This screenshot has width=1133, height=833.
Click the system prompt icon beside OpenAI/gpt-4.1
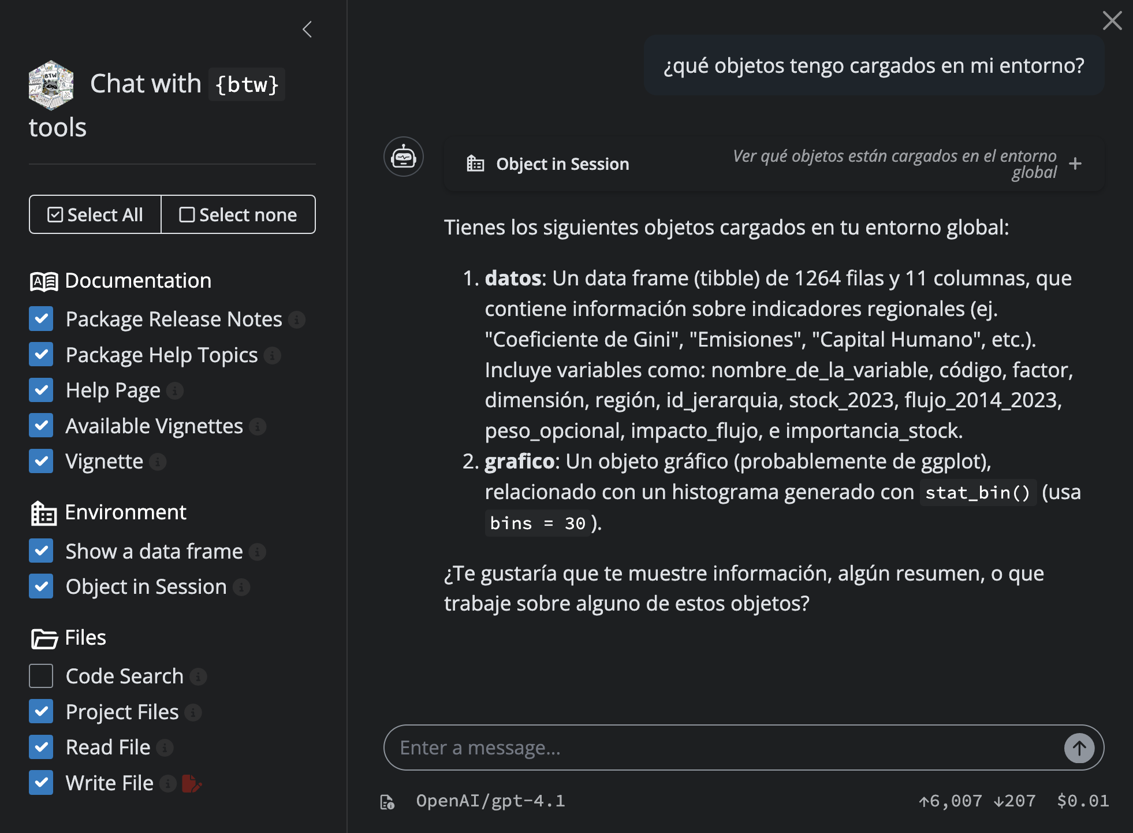[387, 802]
